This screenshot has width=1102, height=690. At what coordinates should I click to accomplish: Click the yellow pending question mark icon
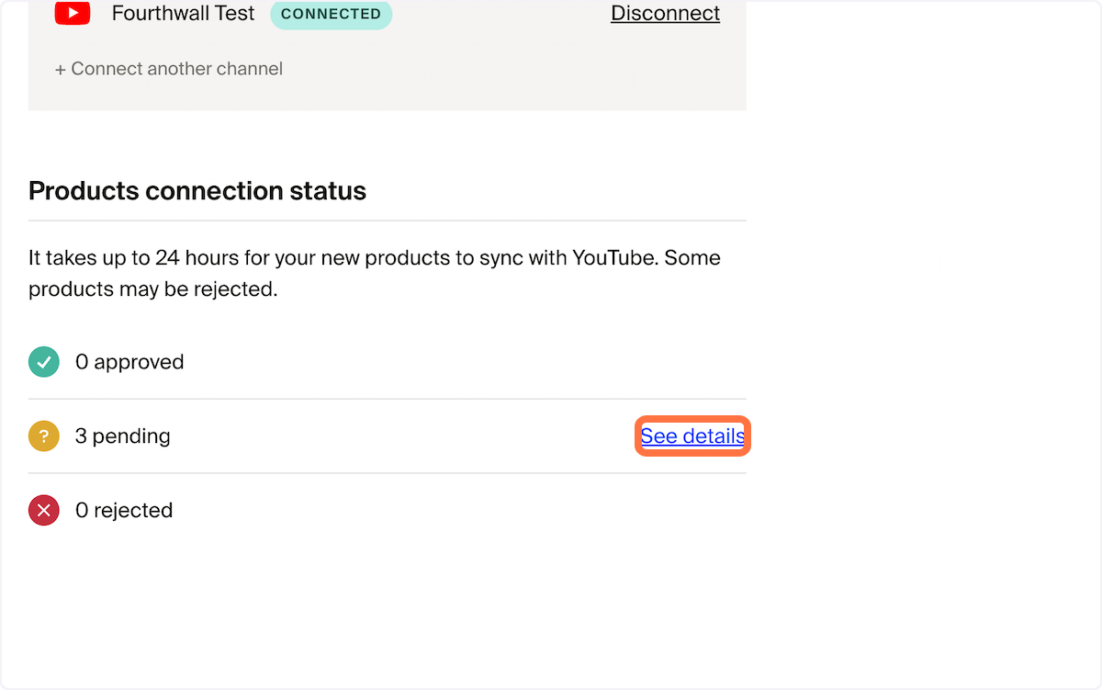coord(44,435)
